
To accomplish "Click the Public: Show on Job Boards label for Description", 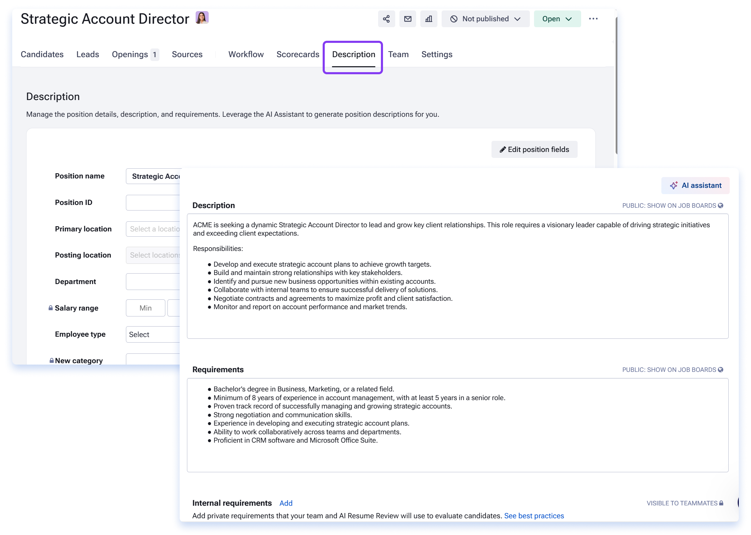I will point(669,206).
